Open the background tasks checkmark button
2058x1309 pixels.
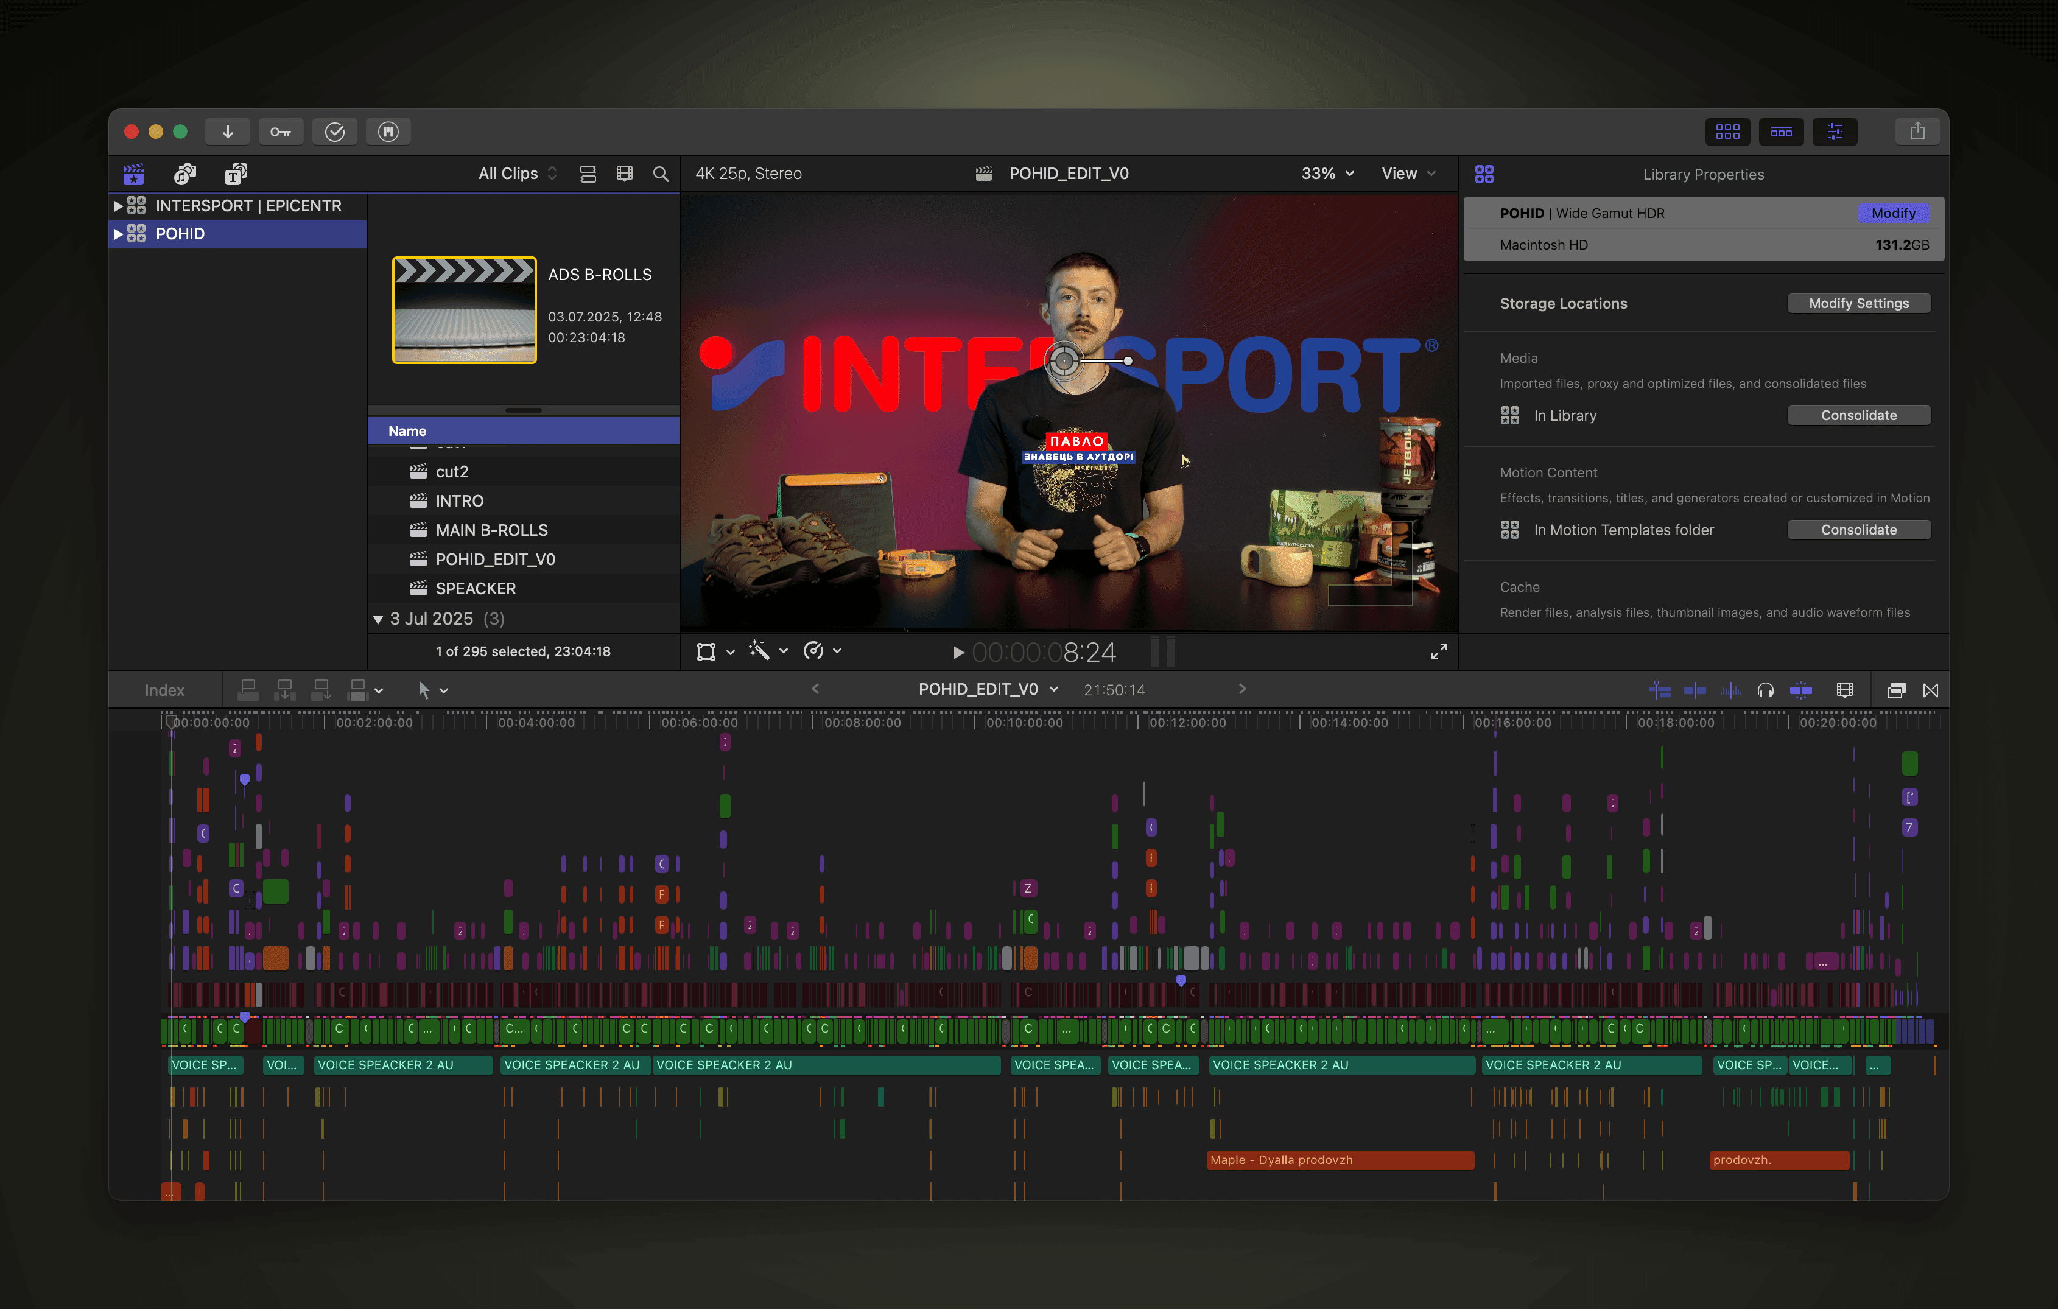[334, 132]
